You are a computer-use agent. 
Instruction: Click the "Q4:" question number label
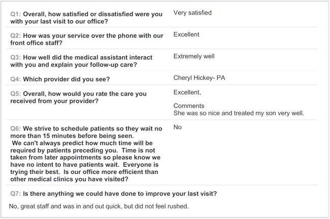[16, 79]
